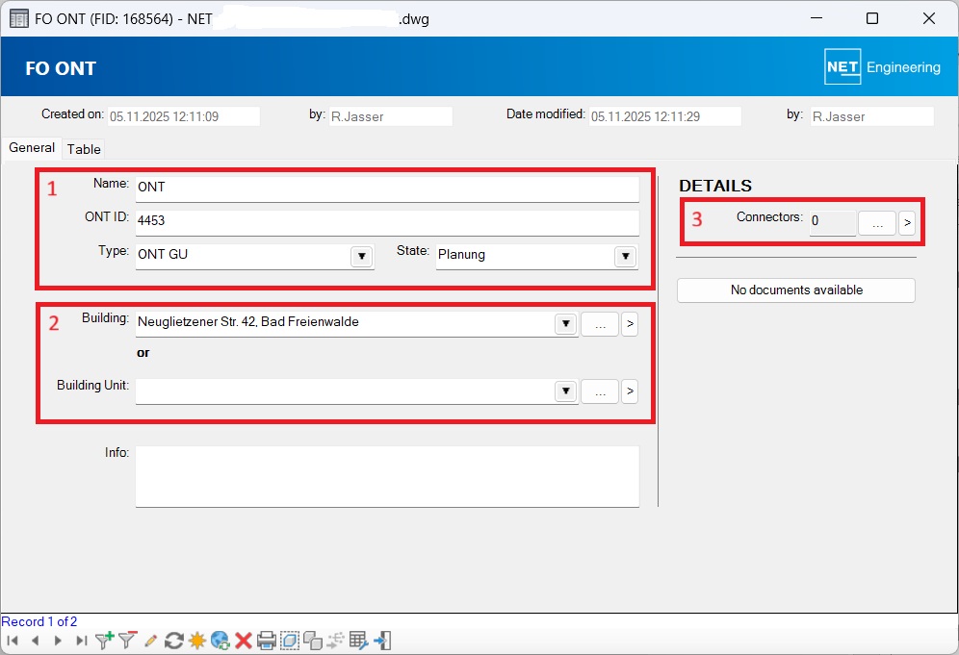The width and height of the screenshot is (959, 655).
Task: Go to the next record
Action: pos(58,641)
